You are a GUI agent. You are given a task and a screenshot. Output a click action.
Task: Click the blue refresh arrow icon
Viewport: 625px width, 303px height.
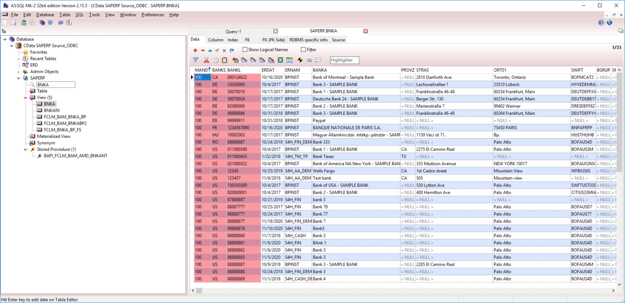(x=231, y=50)
